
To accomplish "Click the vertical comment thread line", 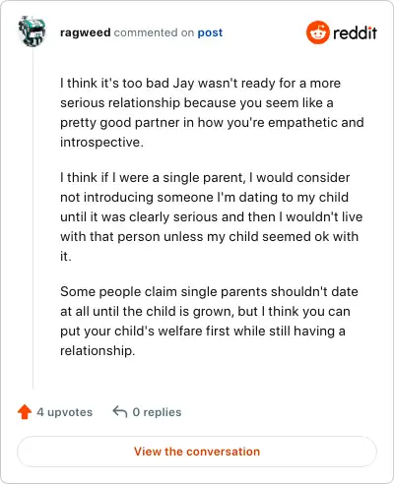I will 33,218.
